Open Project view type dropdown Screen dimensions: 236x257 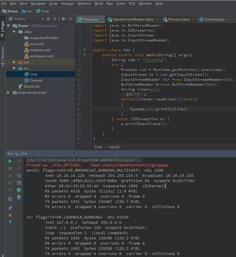tap(42, 19)
